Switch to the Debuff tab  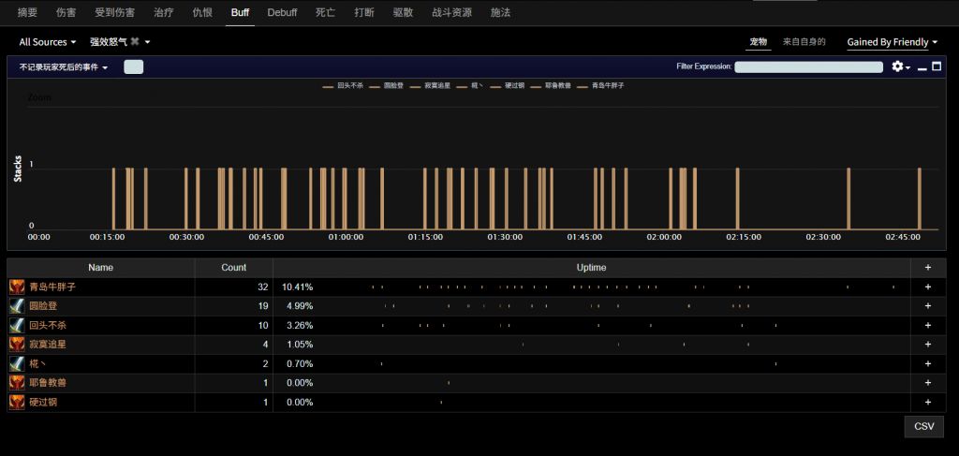(x=282, y=13)
